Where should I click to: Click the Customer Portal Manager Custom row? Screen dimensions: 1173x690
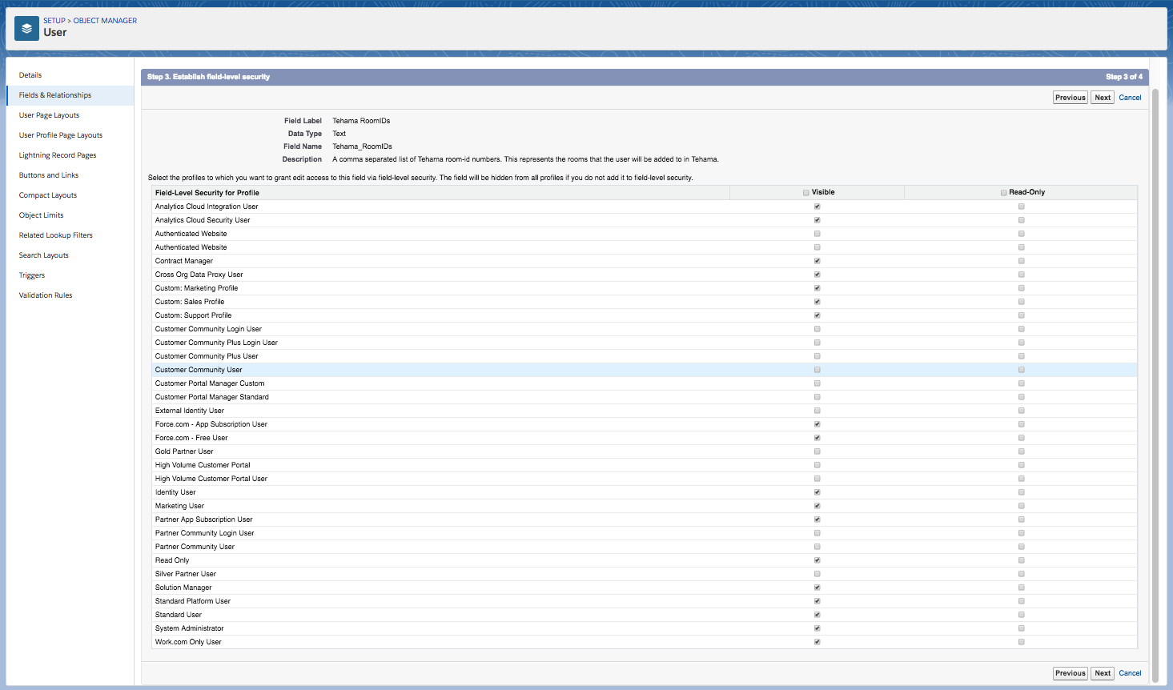point(645,383)
